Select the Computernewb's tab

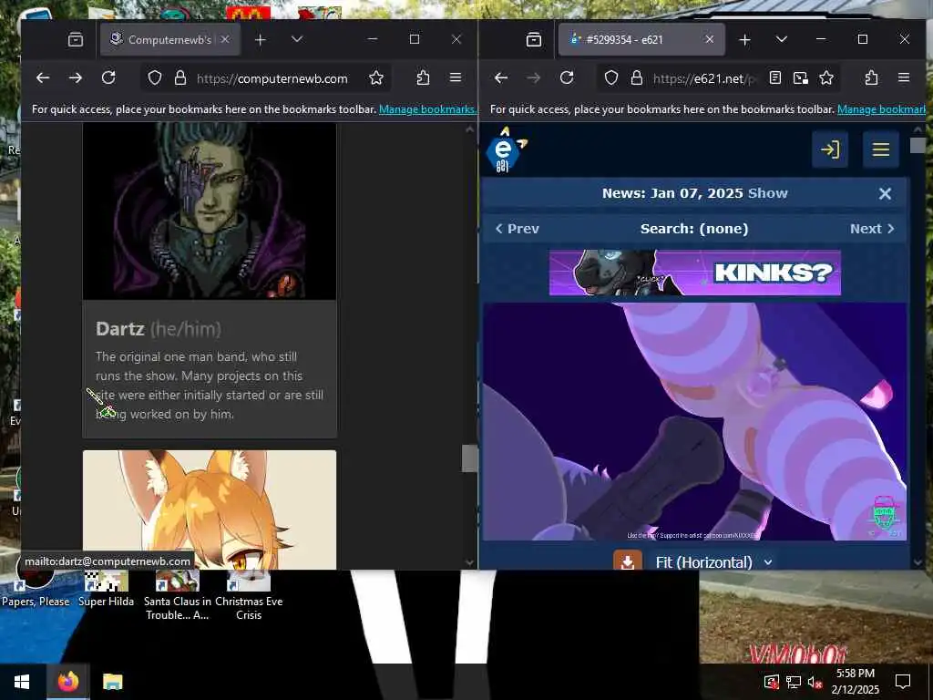(x=169, y=40)
